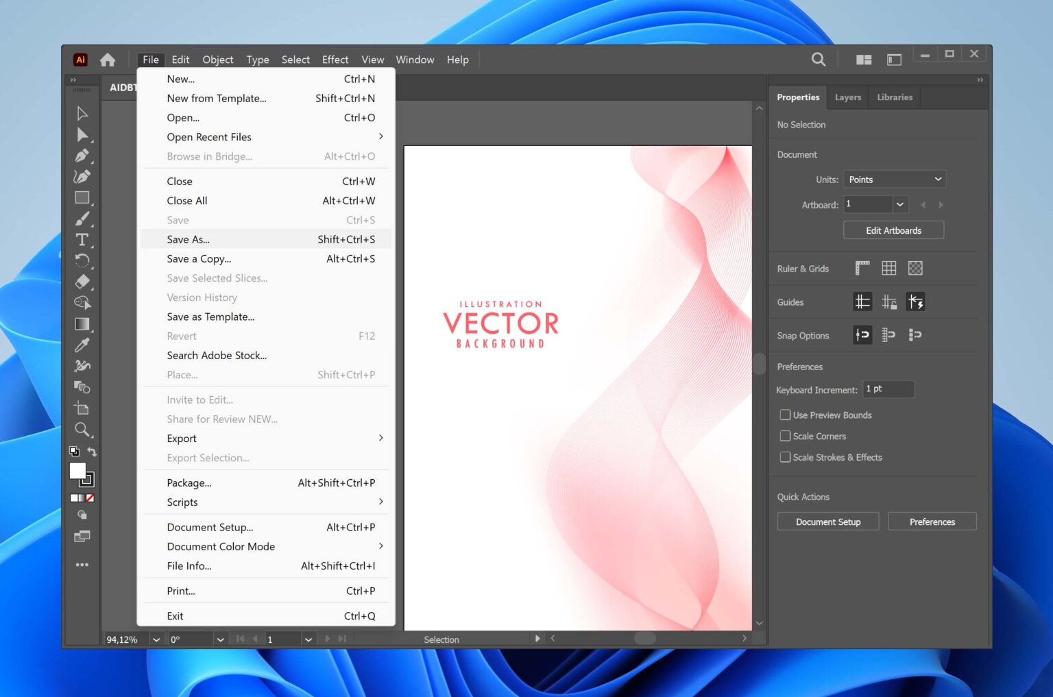
Task: Choose the Eyedropper tool
Action: pos(82,345)
